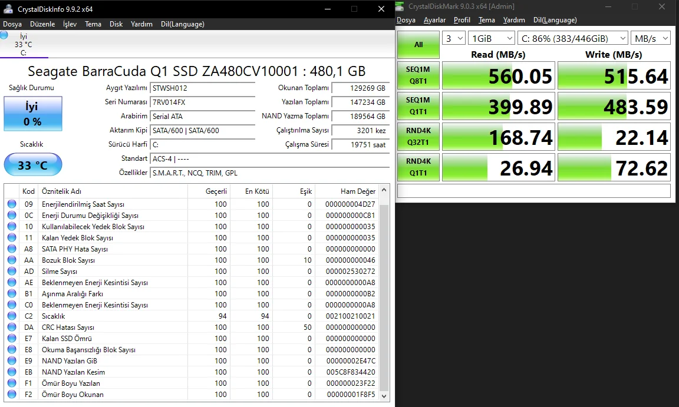Click the 72.62 random write result
The height and width of the screenshot is (407, 679).
click(614, 168)
